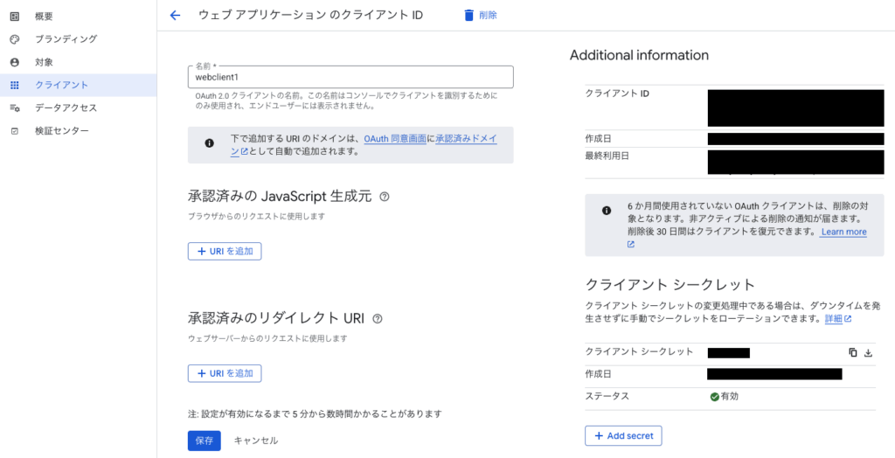
Task: Click the 概要 sidebar icon
Action: point(14,17)
